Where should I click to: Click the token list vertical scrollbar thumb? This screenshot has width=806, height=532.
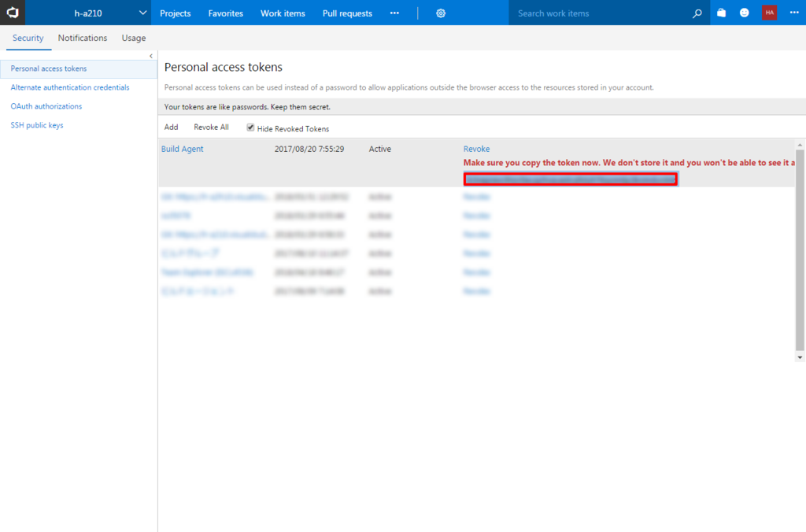(800, 249)
